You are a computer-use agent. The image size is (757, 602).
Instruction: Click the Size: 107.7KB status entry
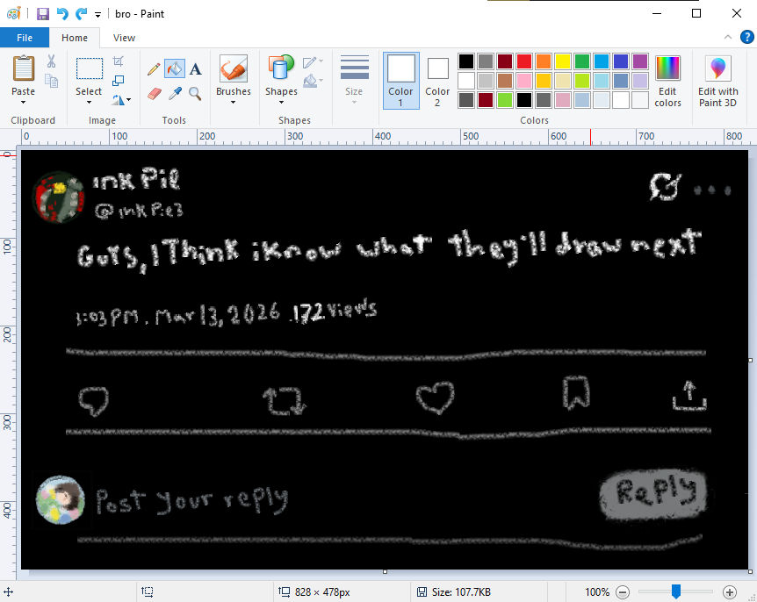click(454, 591)
